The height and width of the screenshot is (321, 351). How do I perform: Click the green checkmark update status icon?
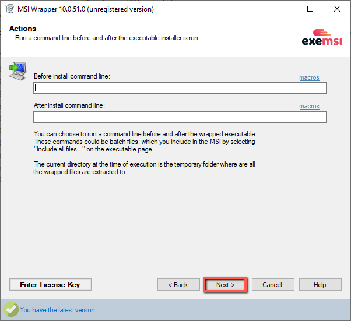(x=11, y=309)
